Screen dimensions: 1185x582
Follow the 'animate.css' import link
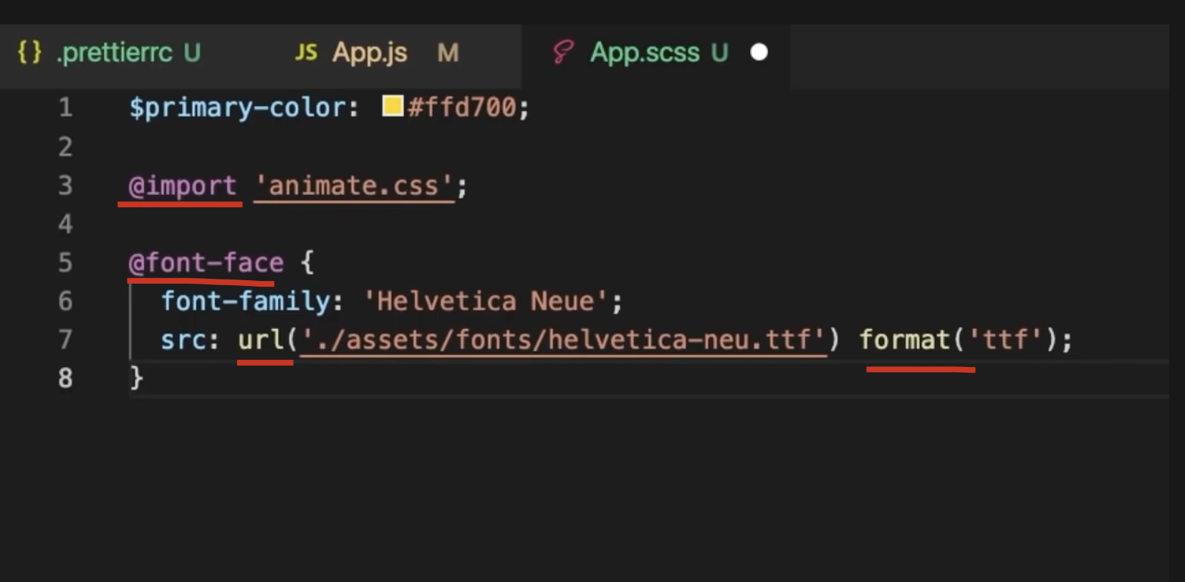coord(354,186)
